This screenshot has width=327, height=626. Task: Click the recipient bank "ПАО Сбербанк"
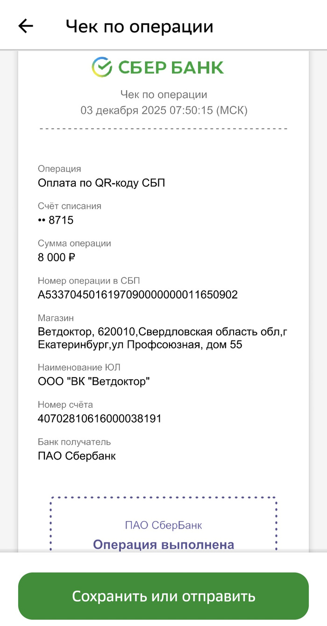pyautogui.click(x=77, y=456)
